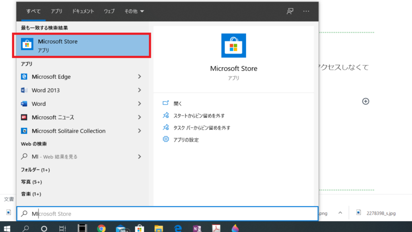The height and width of the screenshot is (232, 412).
Task: Open Adobe Acrobat from the taskbar
Action: click(216, 228)
